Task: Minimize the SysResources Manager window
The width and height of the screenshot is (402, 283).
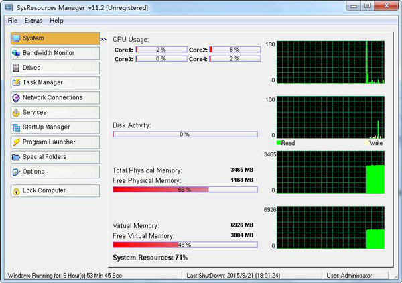Action: [354, 6]
